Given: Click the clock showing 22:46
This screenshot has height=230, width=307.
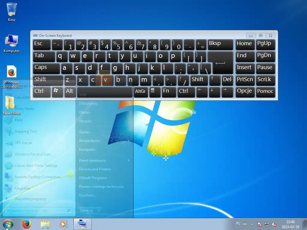Looking at the screenshot, I should coord(290,222).
